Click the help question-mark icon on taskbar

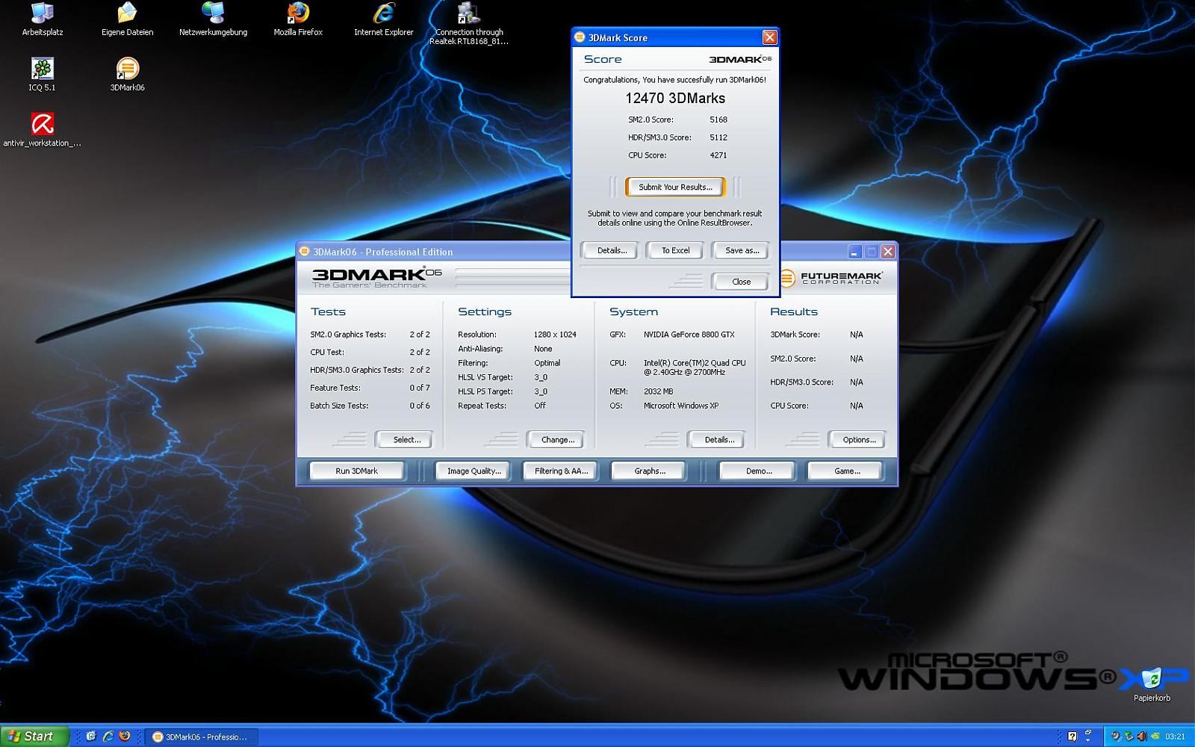coord(1073,737)
